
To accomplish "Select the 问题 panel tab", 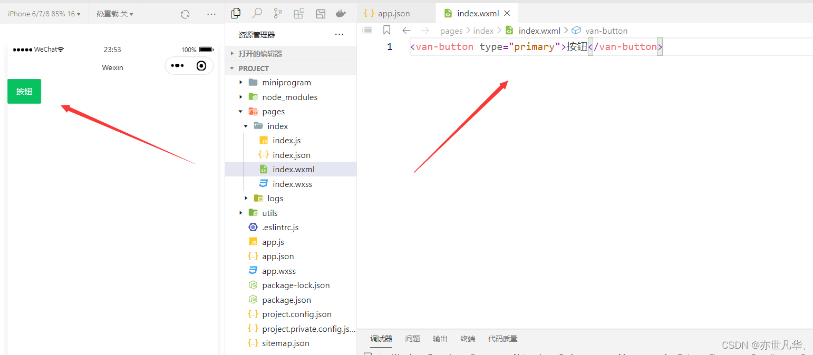I will pyautogui.click(x=412, y=339).
